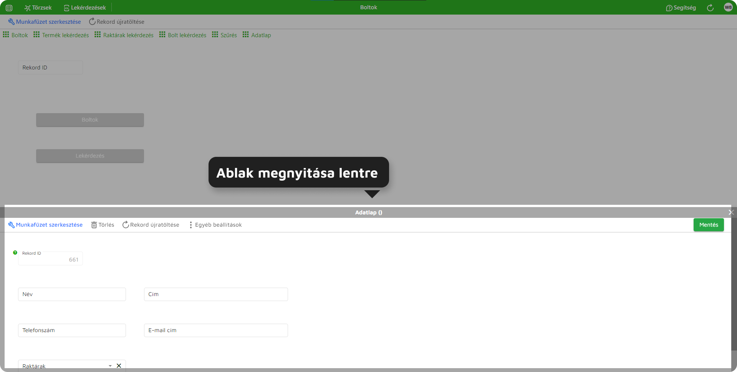Screen dimensions: 737x372
Task: Click the Adatlap () panel title bar
Action: pyautogui.click(x=368, y=212)
